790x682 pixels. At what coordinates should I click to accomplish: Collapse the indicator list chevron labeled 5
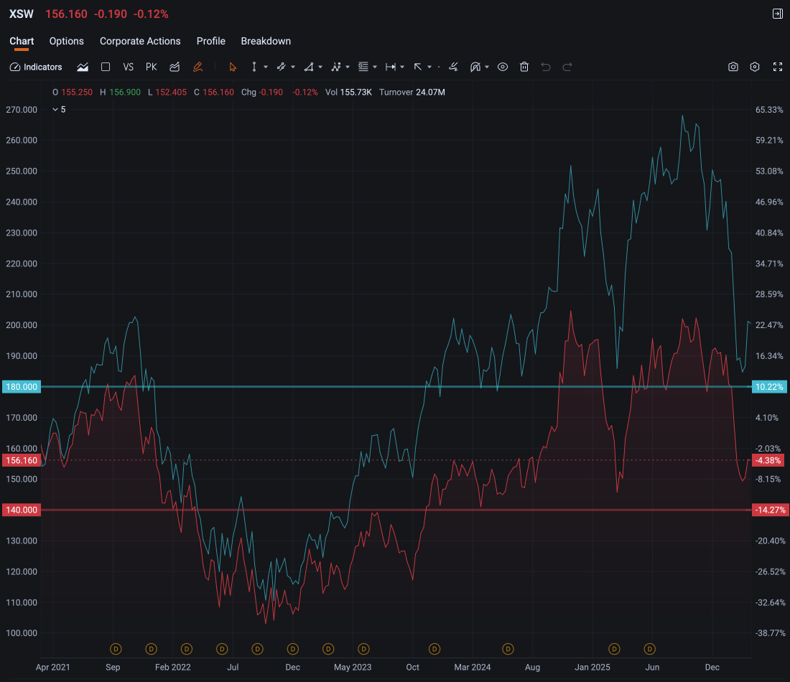tap(55, 109)
